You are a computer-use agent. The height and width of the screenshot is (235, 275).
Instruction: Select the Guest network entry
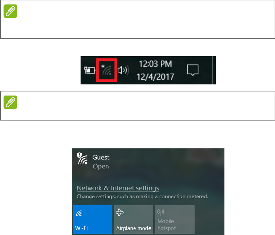[148, 161]
